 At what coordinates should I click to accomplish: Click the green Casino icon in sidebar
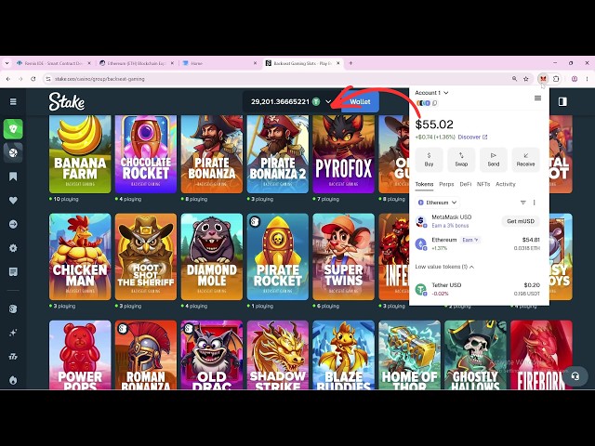coord(13,129)
